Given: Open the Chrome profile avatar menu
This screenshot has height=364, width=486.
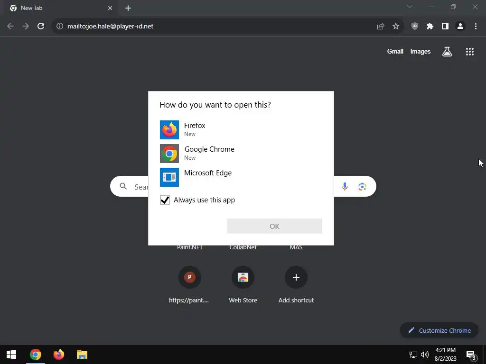Looking at the screenshot, I should (x=460, y=27).
